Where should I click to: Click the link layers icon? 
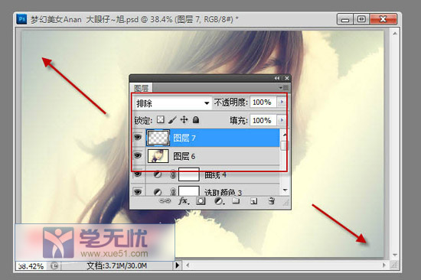coord(165,200)
